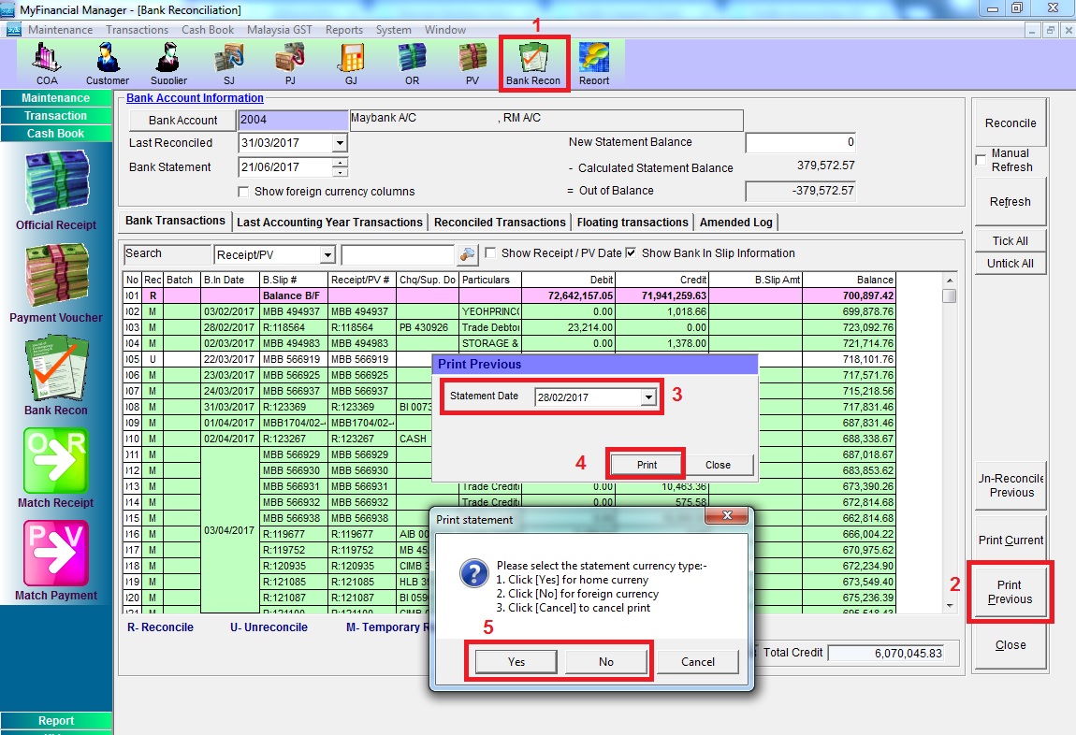Open the Receipt/PV search type dropdown

tap(327, 255)
